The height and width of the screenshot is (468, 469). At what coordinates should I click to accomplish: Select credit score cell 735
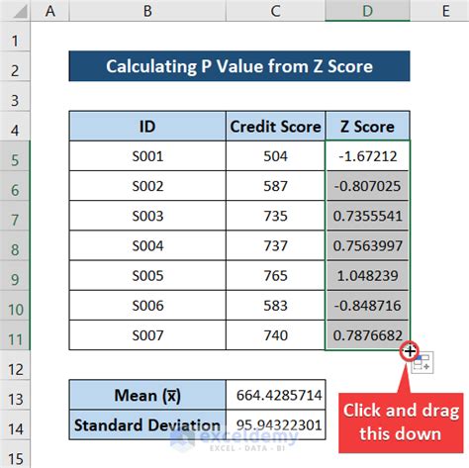pyautogui.click(x=275, y=216)
